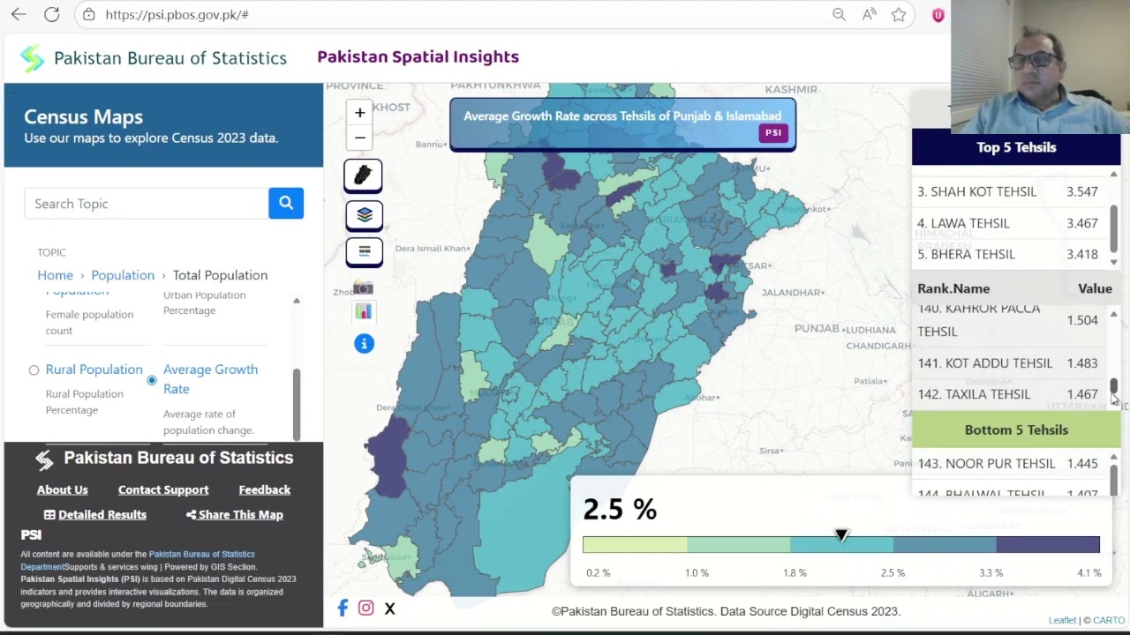Open the province shape selector button
The width and height of the screenshot is (1130, 635).
tap(363, 176)
